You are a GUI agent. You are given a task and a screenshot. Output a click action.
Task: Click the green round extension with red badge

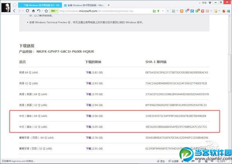197,11
